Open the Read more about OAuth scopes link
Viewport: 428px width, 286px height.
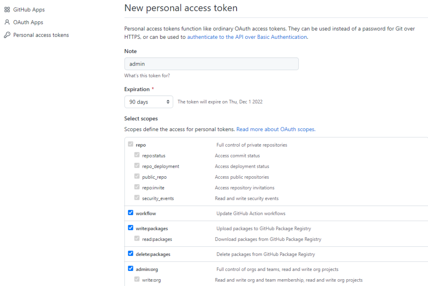275,129
